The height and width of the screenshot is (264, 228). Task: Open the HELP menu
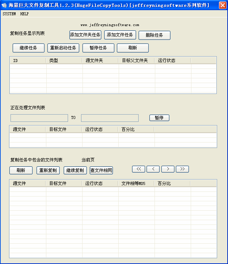(25, 14)
